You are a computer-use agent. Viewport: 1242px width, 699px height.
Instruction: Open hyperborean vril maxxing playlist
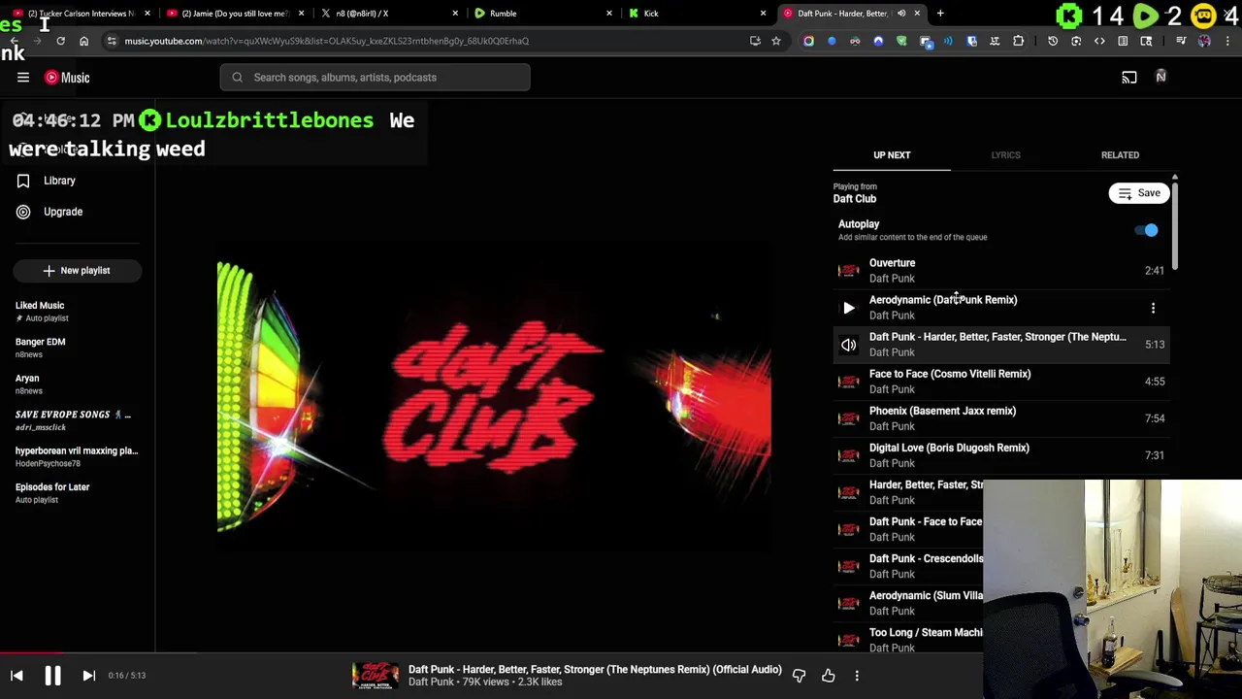click(77, 456)
